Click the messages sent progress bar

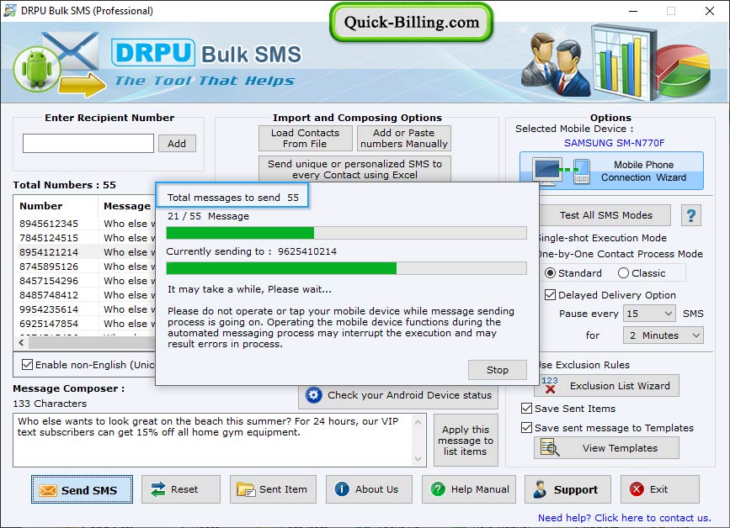(x=346, y=233)
